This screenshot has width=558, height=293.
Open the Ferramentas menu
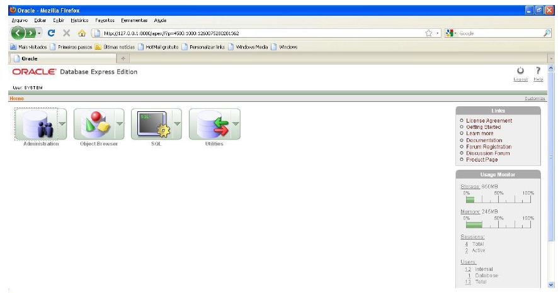click(x=134, y=21)
